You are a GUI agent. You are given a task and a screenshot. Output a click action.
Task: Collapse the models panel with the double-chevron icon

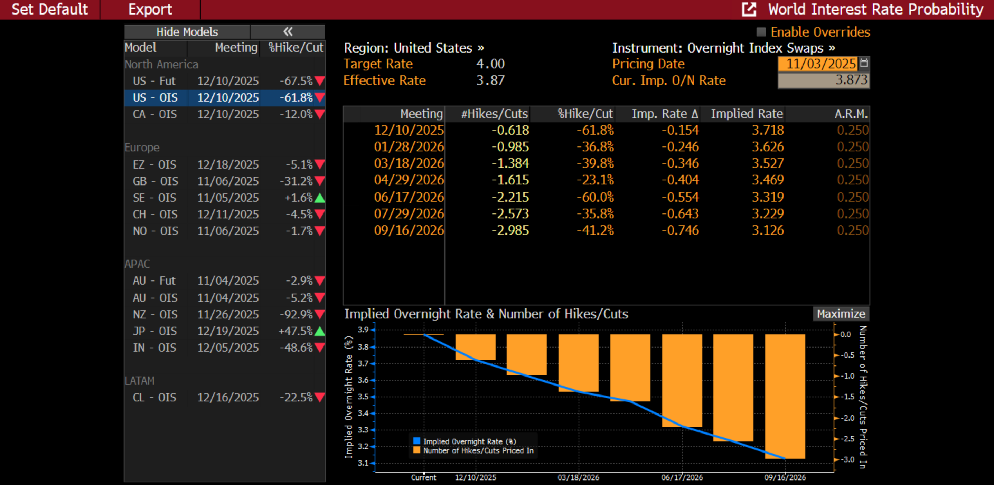tap(288, 32)
